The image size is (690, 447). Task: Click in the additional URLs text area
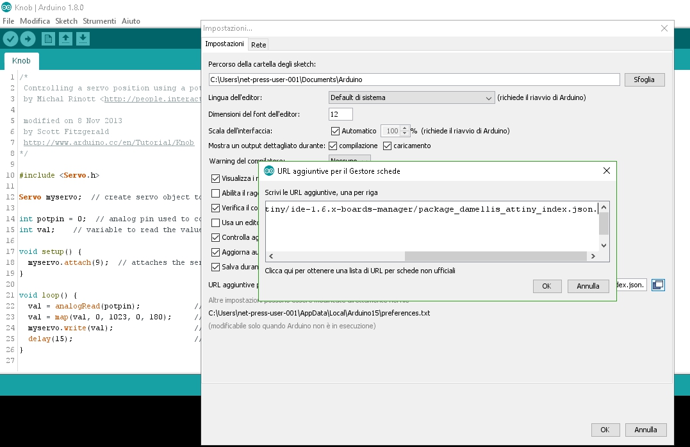432,227
